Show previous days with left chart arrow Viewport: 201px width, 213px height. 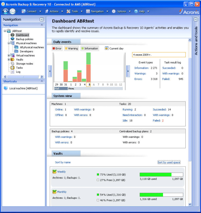50,71
